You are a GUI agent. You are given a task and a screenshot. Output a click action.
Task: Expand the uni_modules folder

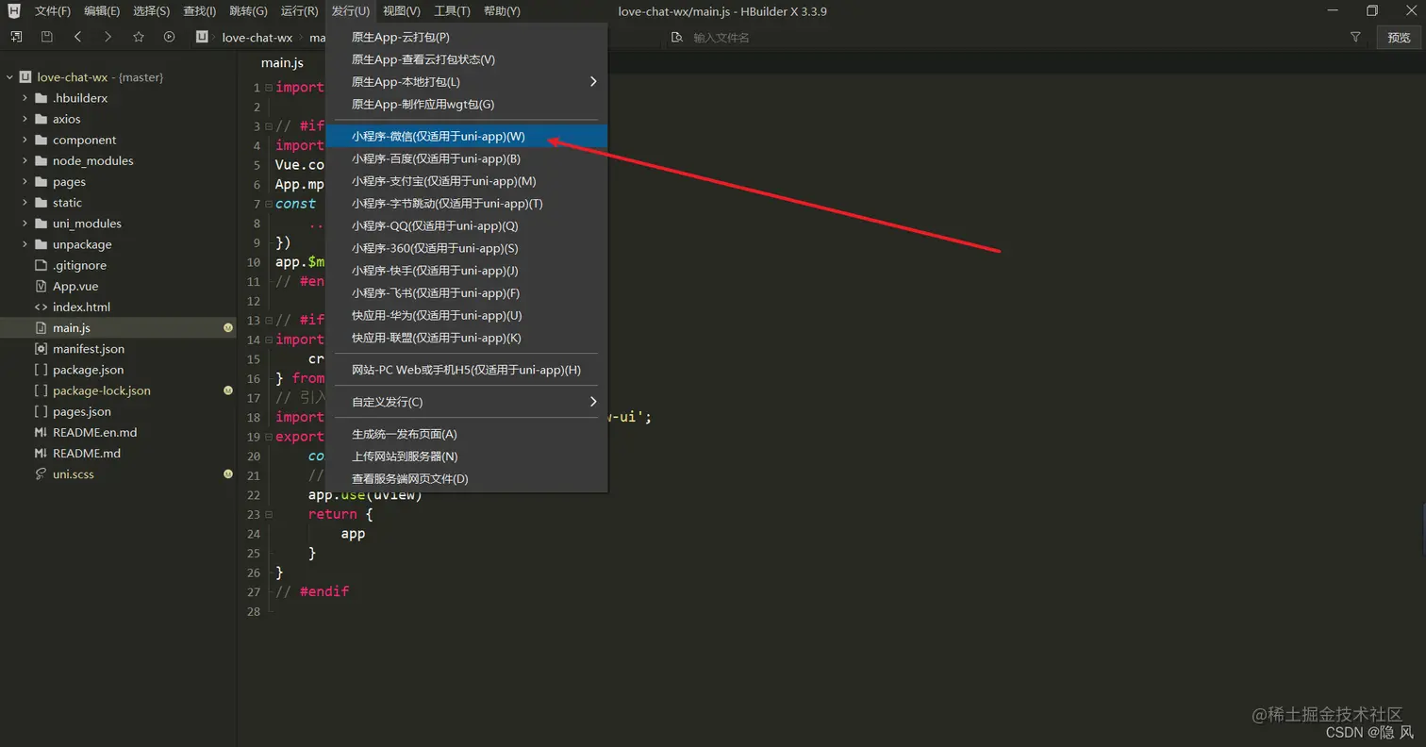pos(25,224)
